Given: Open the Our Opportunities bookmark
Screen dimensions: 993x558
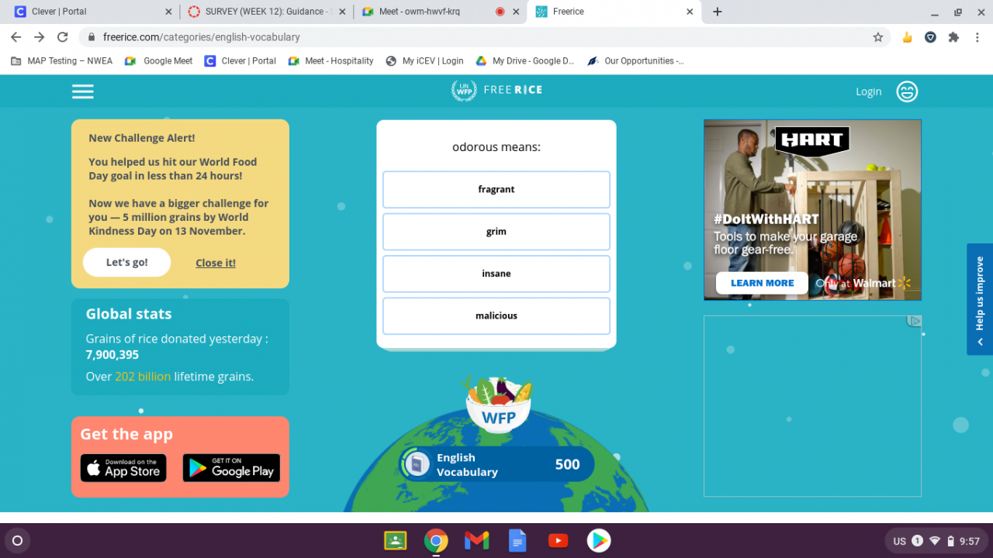Looking at the screenshot, I should pyautogui.click(x=636, y=60).
